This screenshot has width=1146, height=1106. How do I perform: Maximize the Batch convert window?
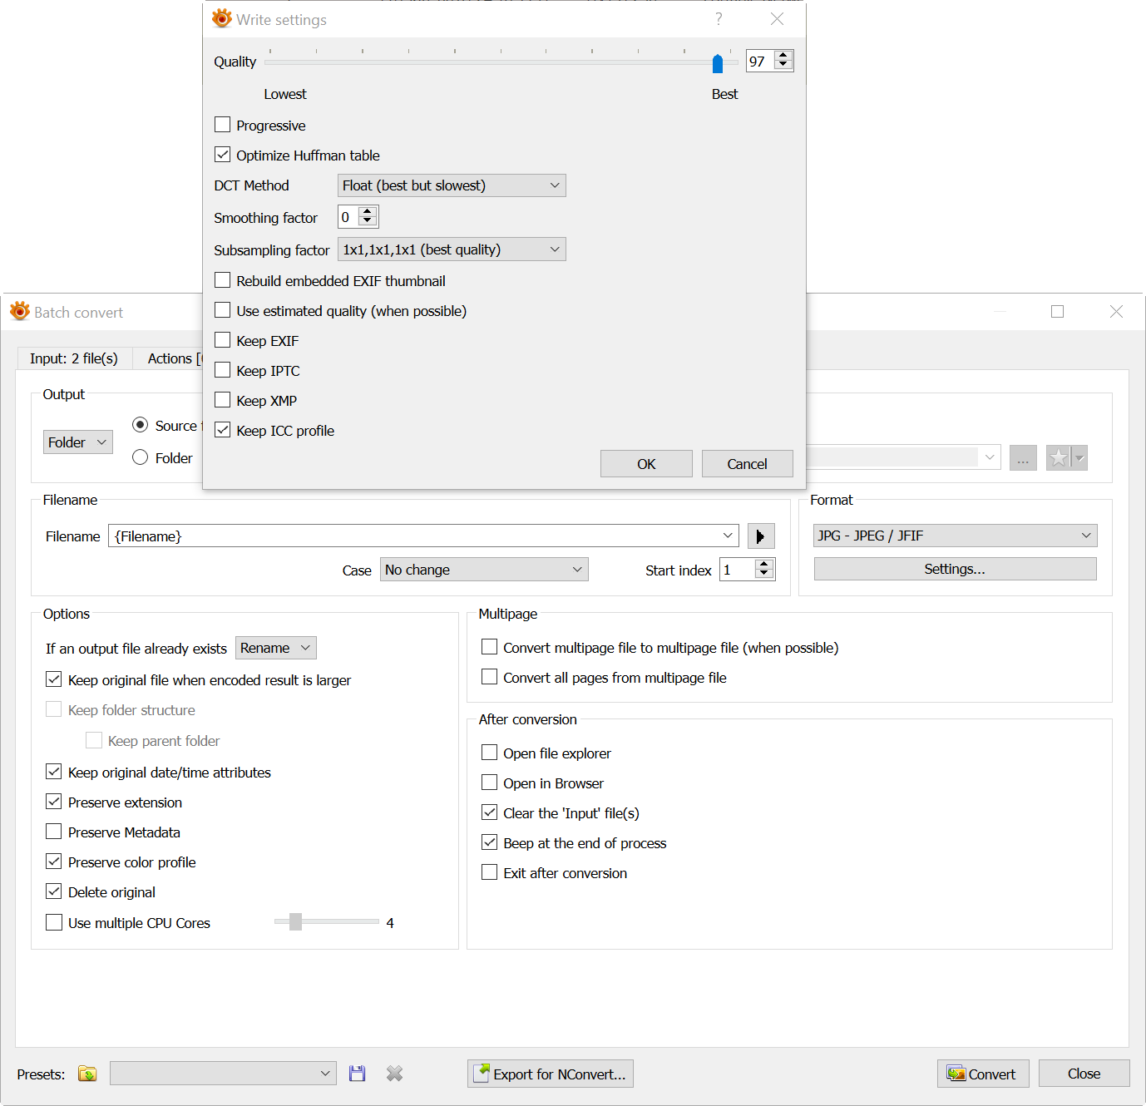[x=1058, y=312]
